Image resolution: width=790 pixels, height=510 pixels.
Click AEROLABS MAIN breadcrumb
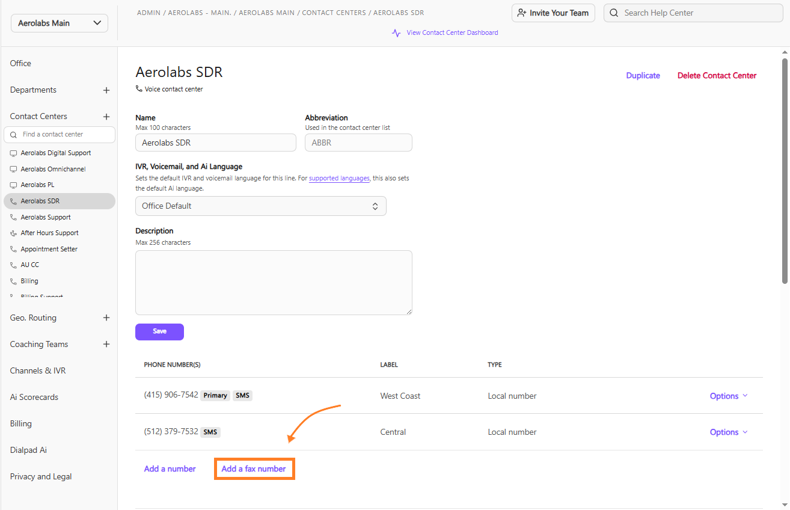(x=268, y=13)
